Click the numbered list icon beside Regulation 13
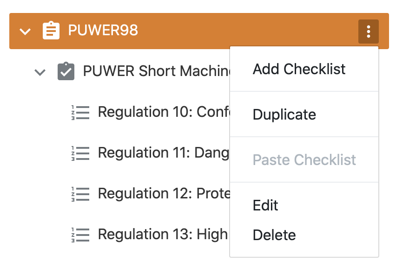Screen dimensions: 396x267 pyautogui.click(x=80, y=235)
